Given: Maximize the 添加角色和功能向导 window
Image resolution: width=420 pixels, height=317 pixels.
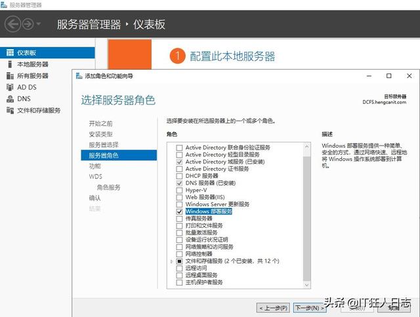Looking at the screenshot, I should tap(389, 76).
